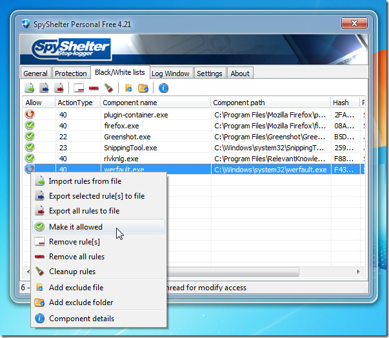Click the import rules toolbar icon
This screenshot has width=389, height=338.
(30, 88)
